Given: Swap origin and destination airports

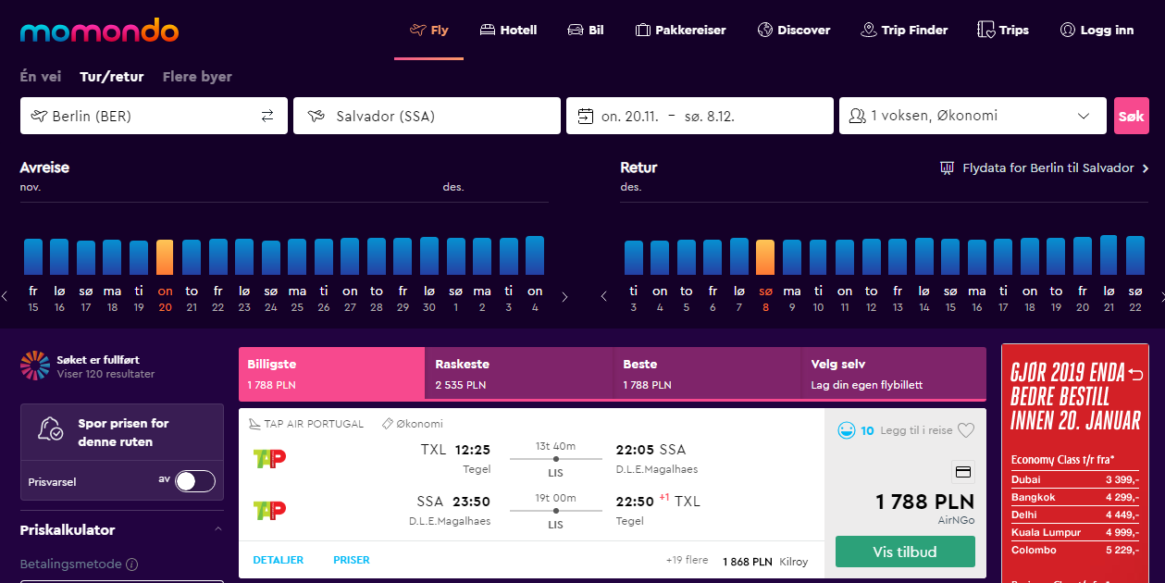Looking at the screenshot, I should (267, 116).
